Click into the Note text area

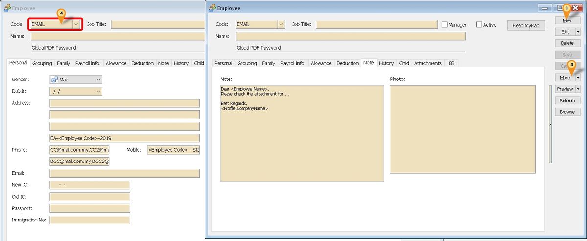click(x=301, y=141)
